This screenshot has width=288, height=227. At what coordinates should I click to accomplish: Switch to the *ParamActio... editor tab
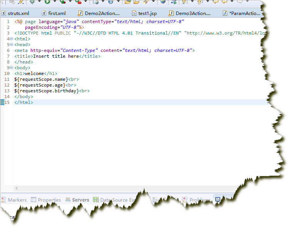241,13
